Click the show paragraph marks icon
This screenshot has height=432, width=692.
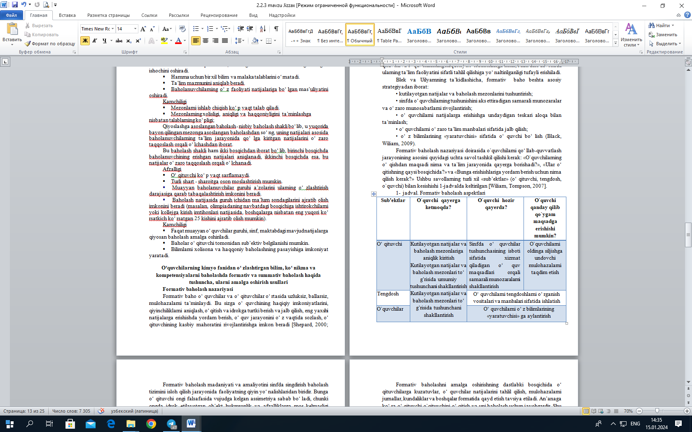(x=276, y=29)
